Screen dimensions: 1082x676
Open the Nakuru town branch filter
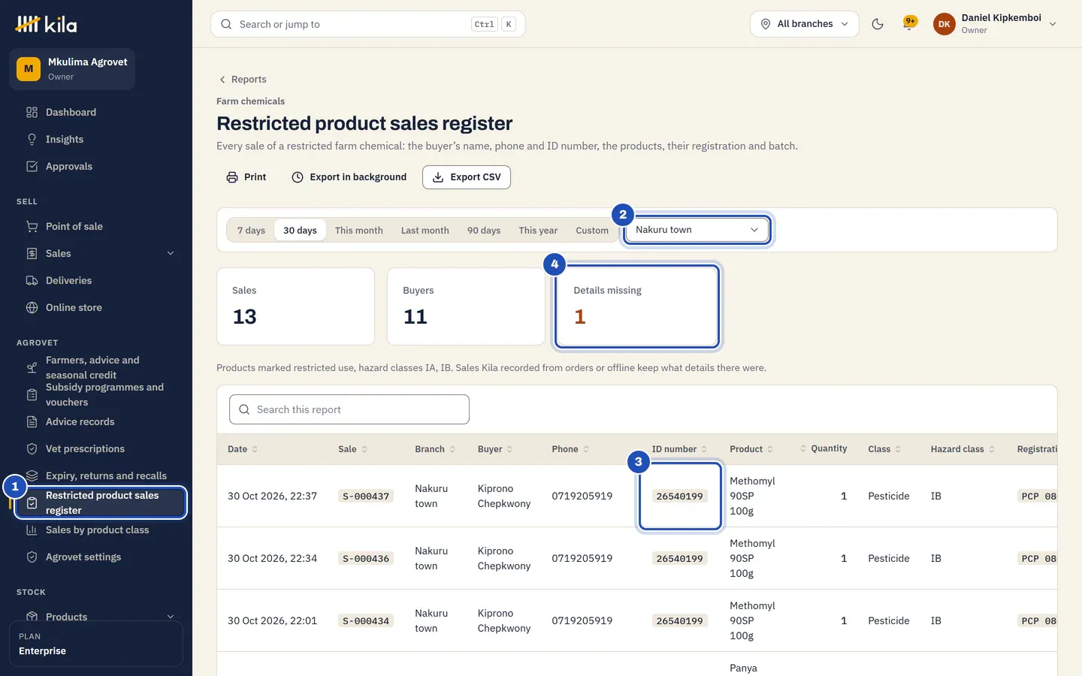pos(697,230)
